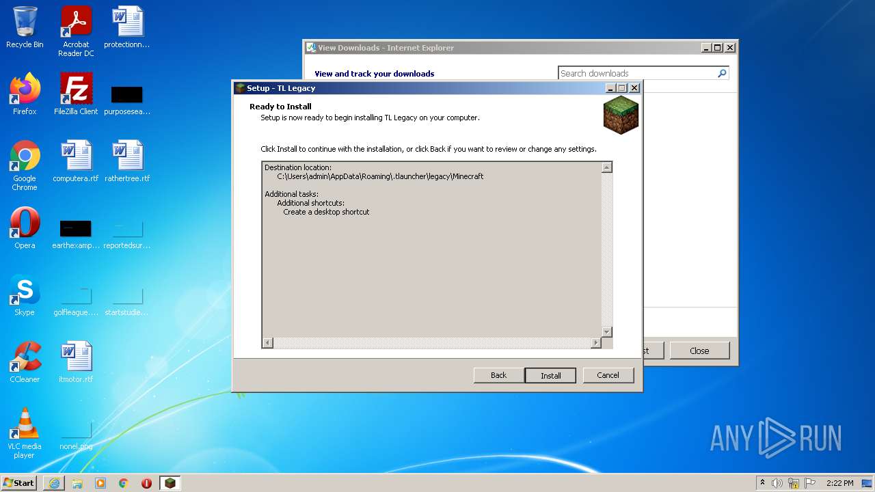Image resolution: width=875 pixels, height=492 pixels.
Task: Select the reportedsur desktop file
Action: pos(127,233)
